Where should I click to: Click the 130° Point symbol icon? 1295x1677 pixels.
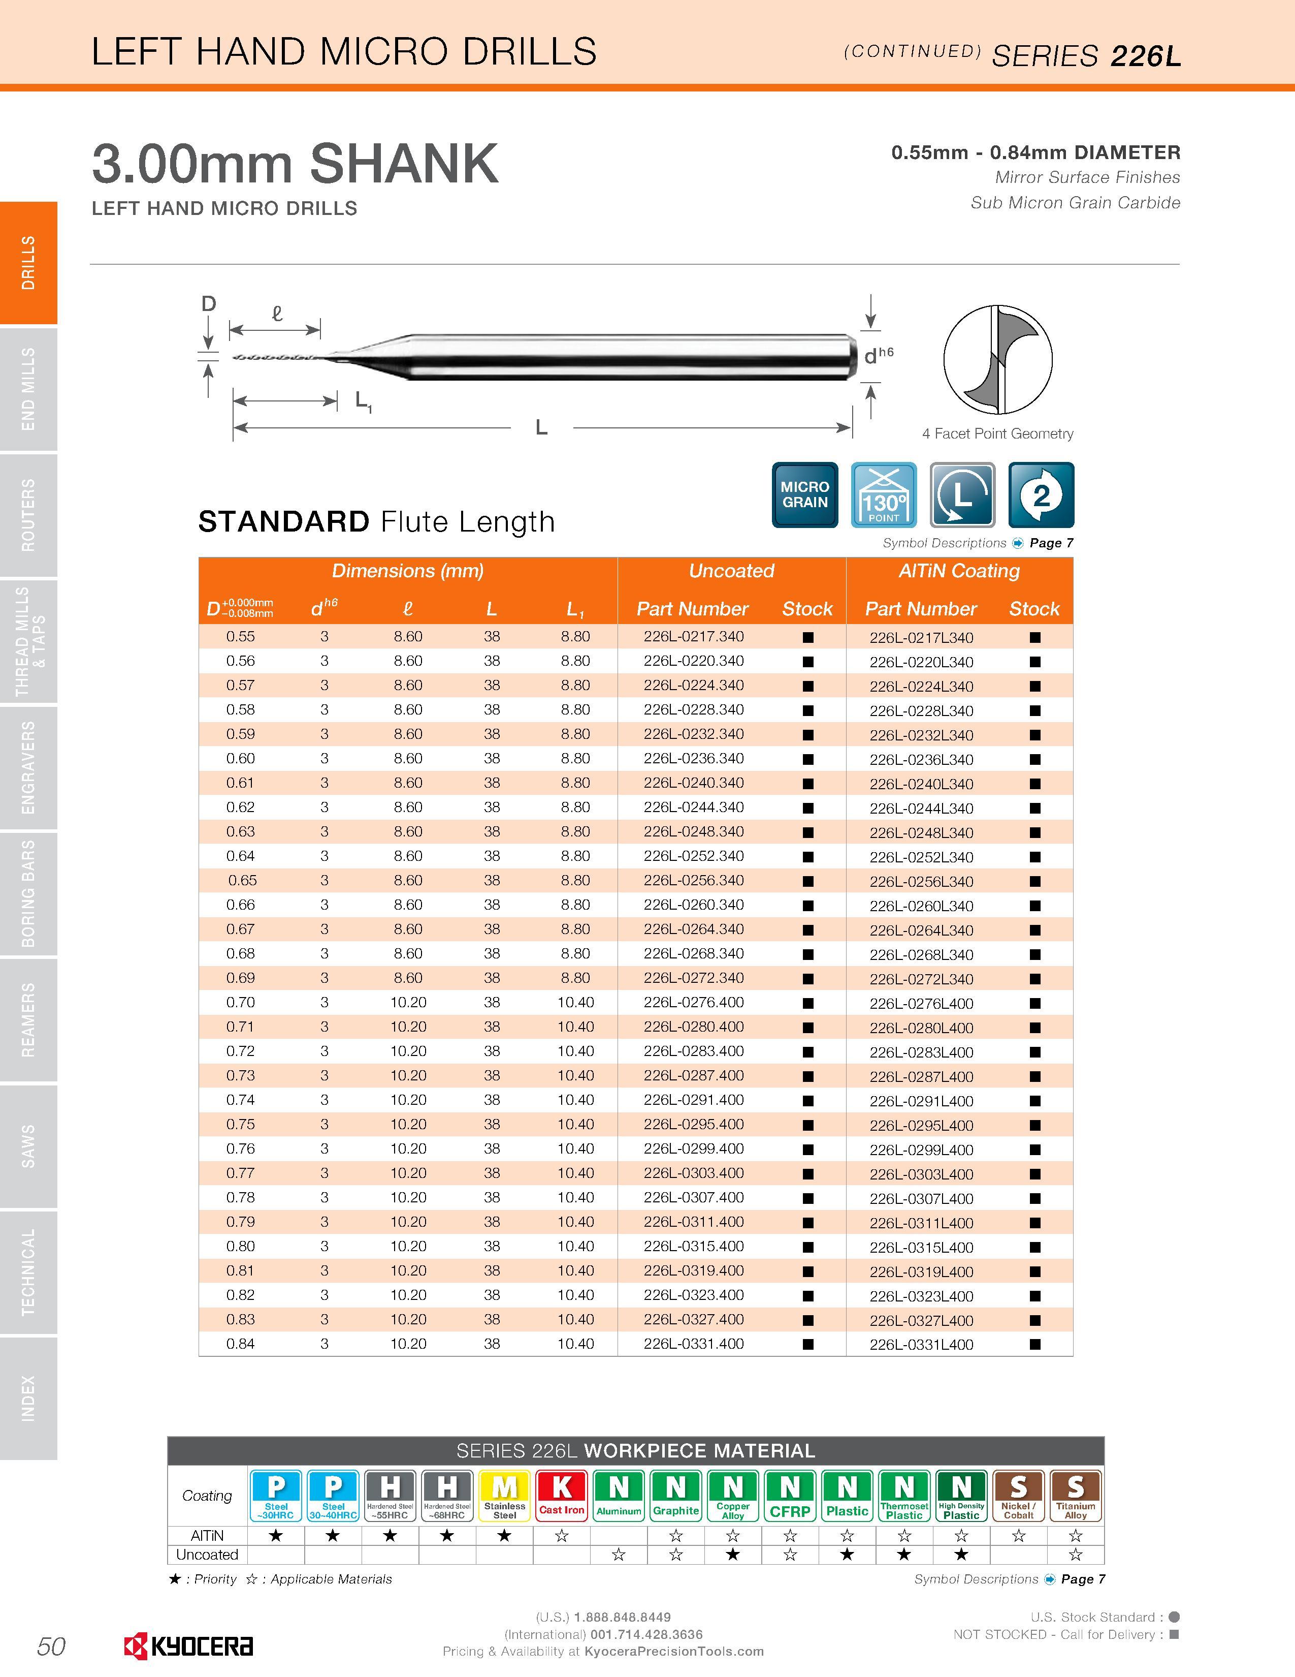[884, 494]
